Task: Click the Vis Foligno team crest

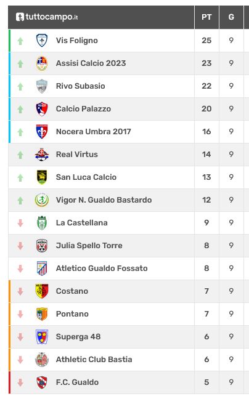Action: coord(42,41)
